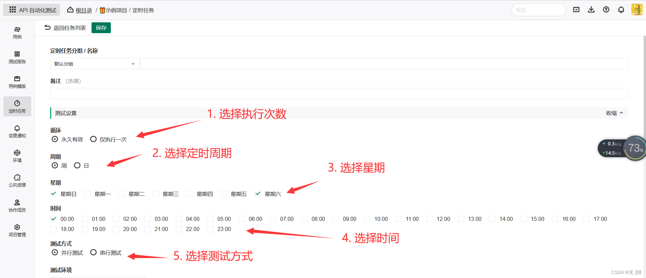646x278 pixels.
Task: Check 02:00 time checkbox
Action: [x=116, y=219]
